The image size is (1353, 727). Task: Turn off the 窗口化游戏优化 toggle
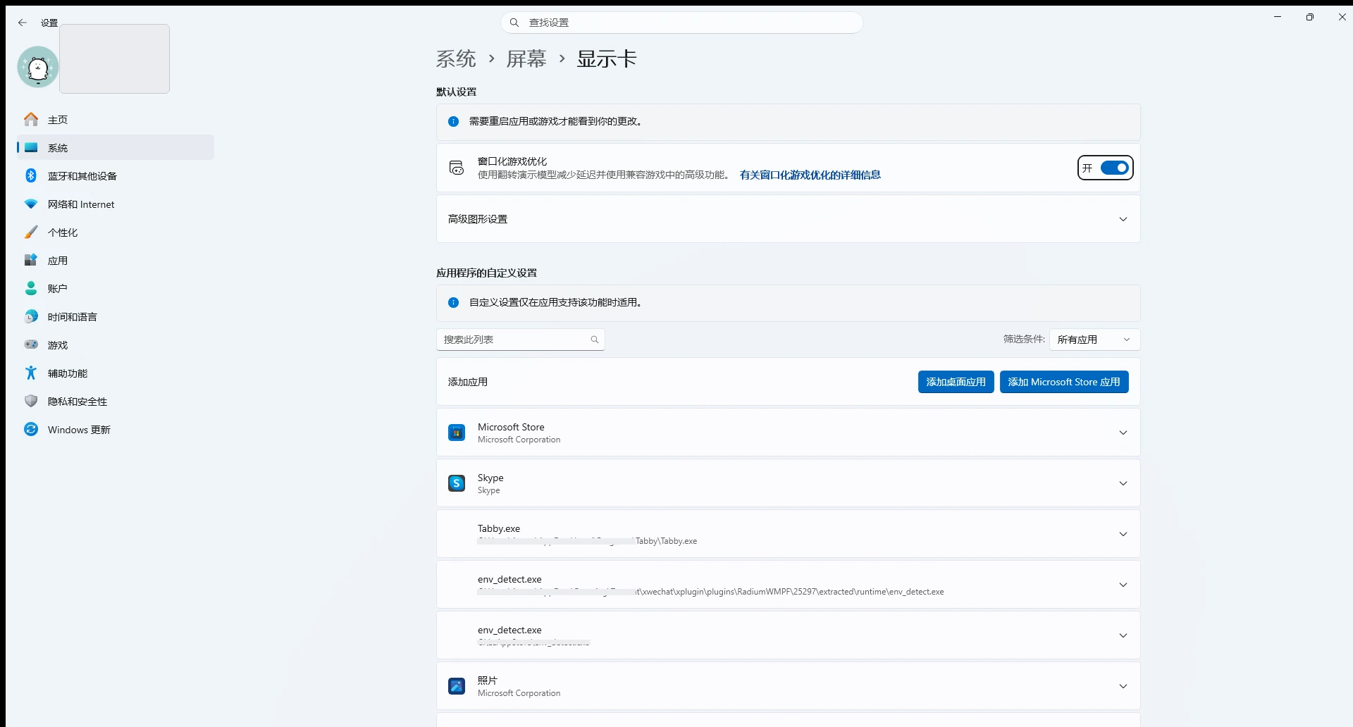[x=1115, y=168]
